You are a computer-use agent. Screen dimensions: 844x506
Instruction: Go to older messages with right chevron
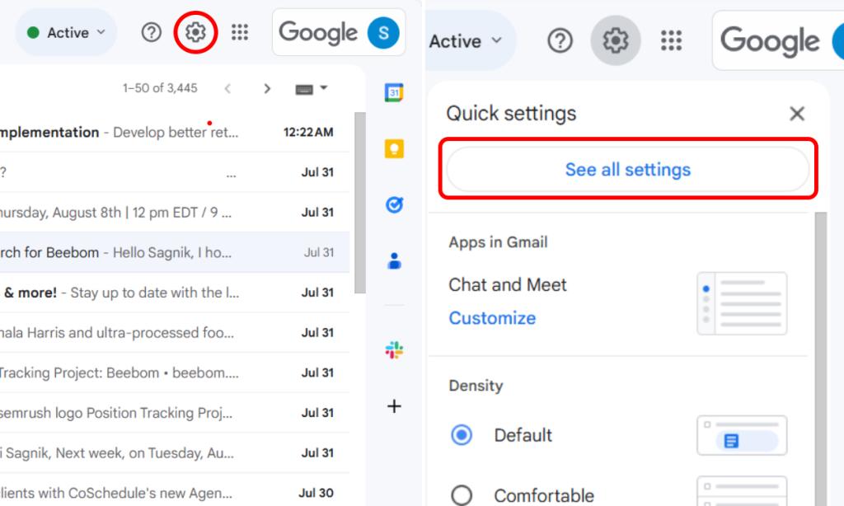pyautogui.click(x=267, y=88)
